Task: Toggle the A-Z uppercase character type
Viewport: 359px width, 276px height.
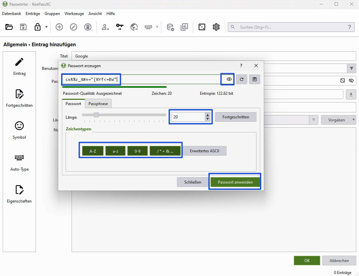Action: tap(93, 151)
